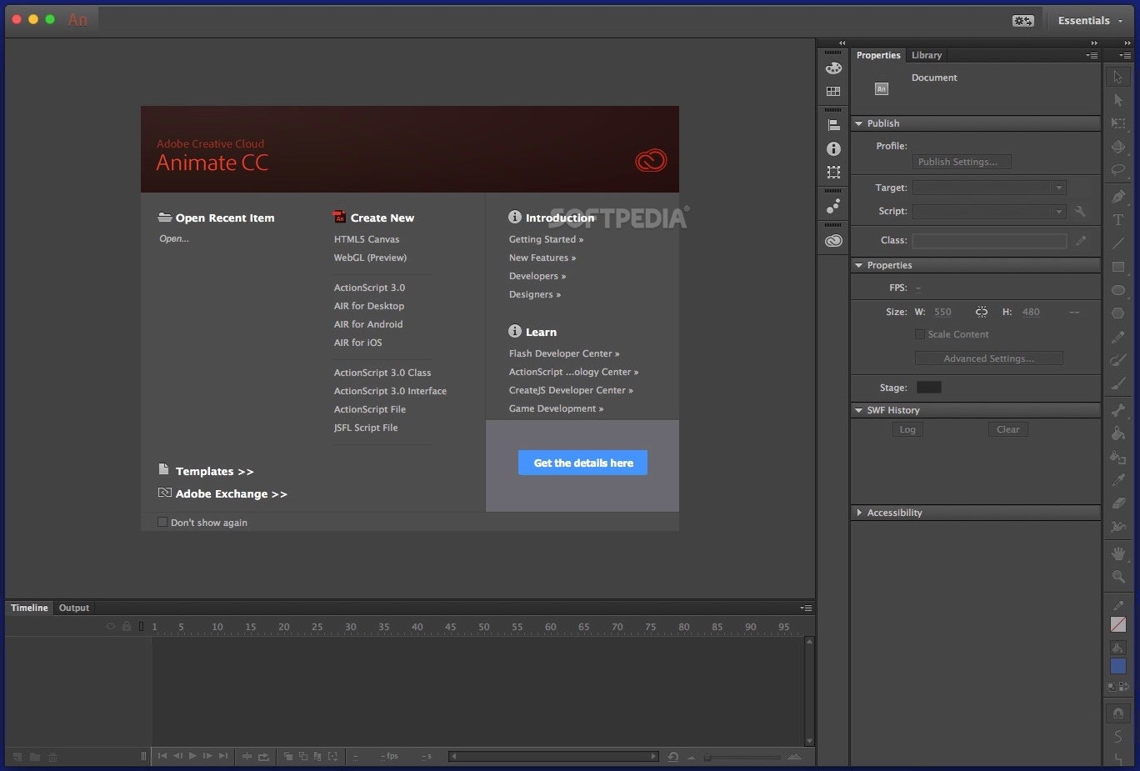1140x771 pixels.
Task: Open the CC Libraries panel icon
Action: tap(833, 241)
